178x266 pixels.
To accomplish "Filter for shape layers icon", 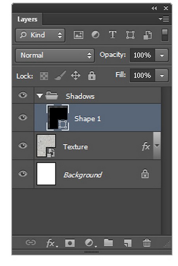I will point(130,35).
